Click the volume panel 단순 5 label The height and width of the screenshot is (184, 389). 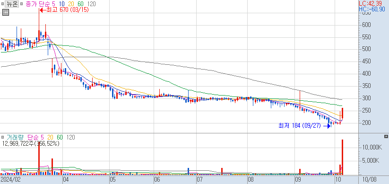(x=36, y=137)
